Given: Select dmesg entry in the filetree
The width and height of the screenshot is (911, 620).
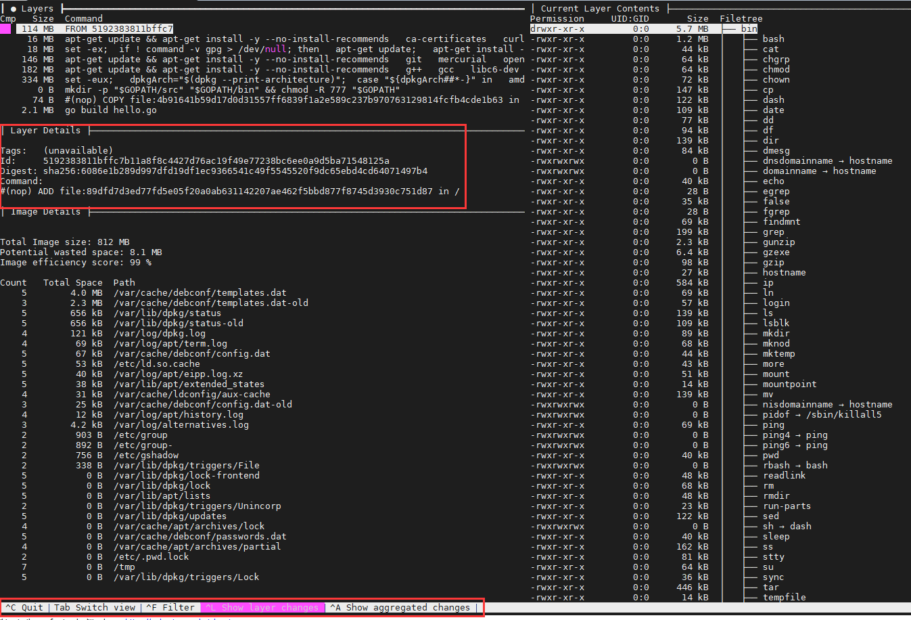Looking at the screenshot, I should 776,151.
